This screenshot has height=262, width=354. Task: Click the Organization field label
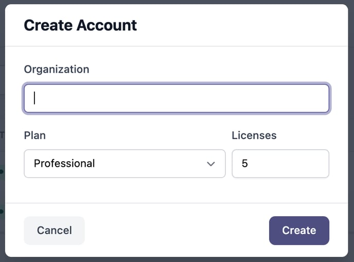click(x=57, y=69)
